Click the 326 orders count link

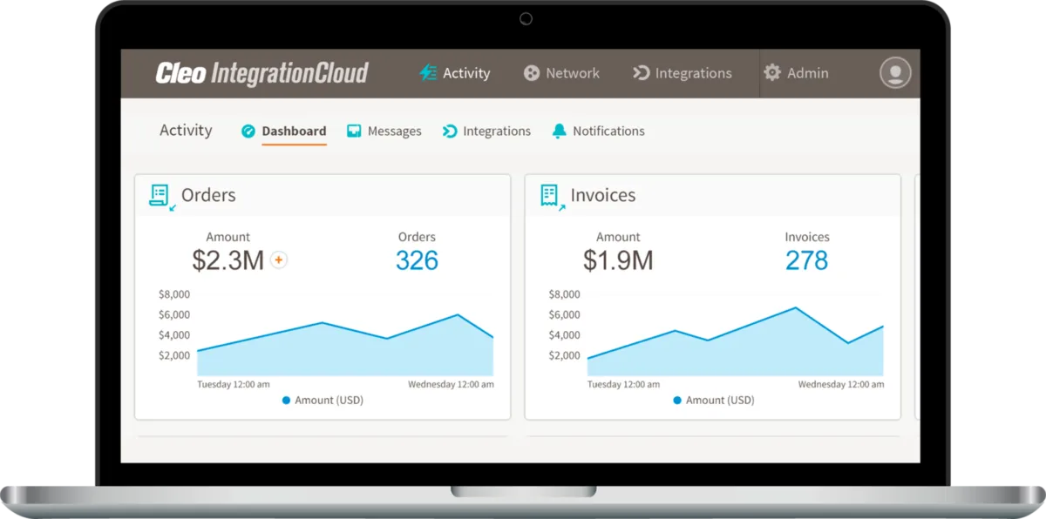(417, 260)
